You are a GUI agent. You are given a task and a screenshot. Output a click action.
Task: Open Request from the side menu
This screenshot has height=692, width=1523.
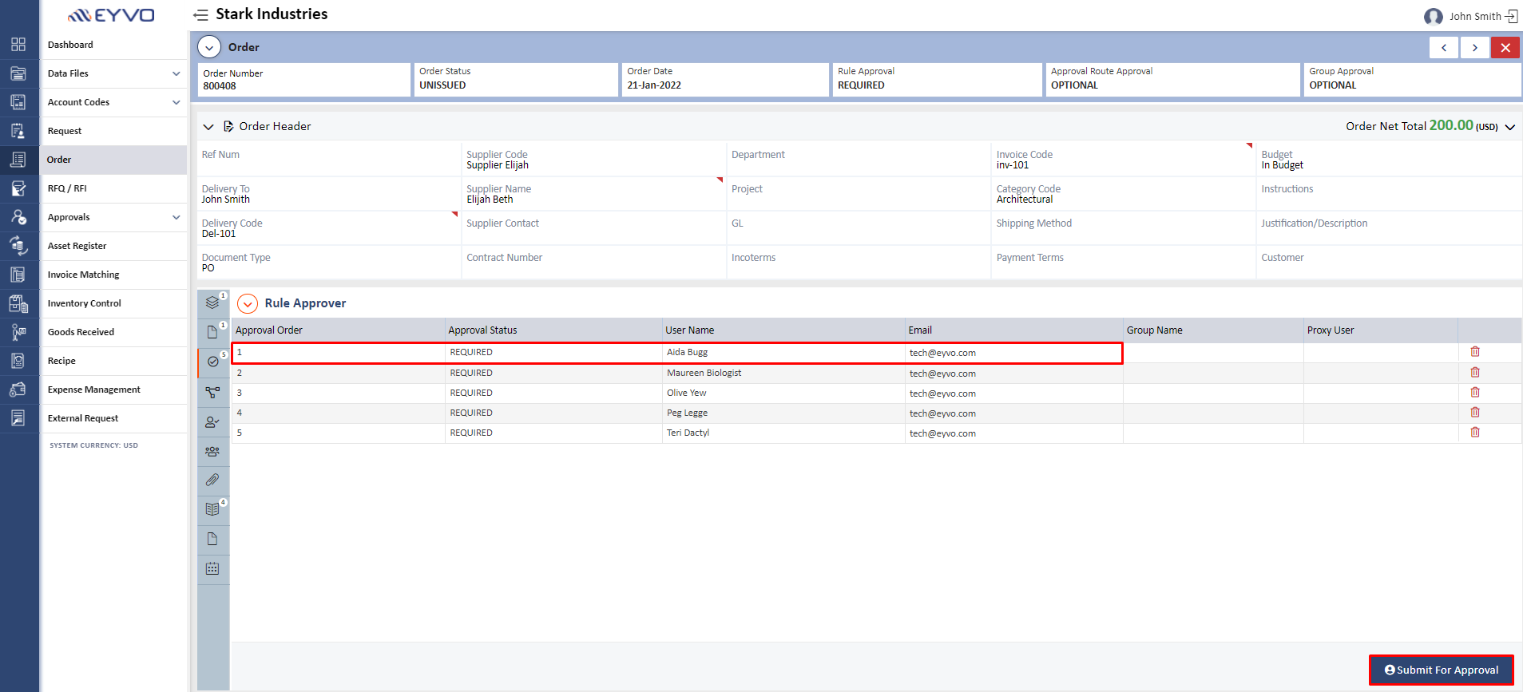click(65, 131)
